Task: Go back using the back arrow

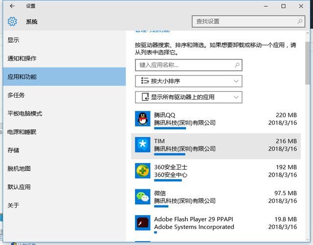Action: [12, 6]
